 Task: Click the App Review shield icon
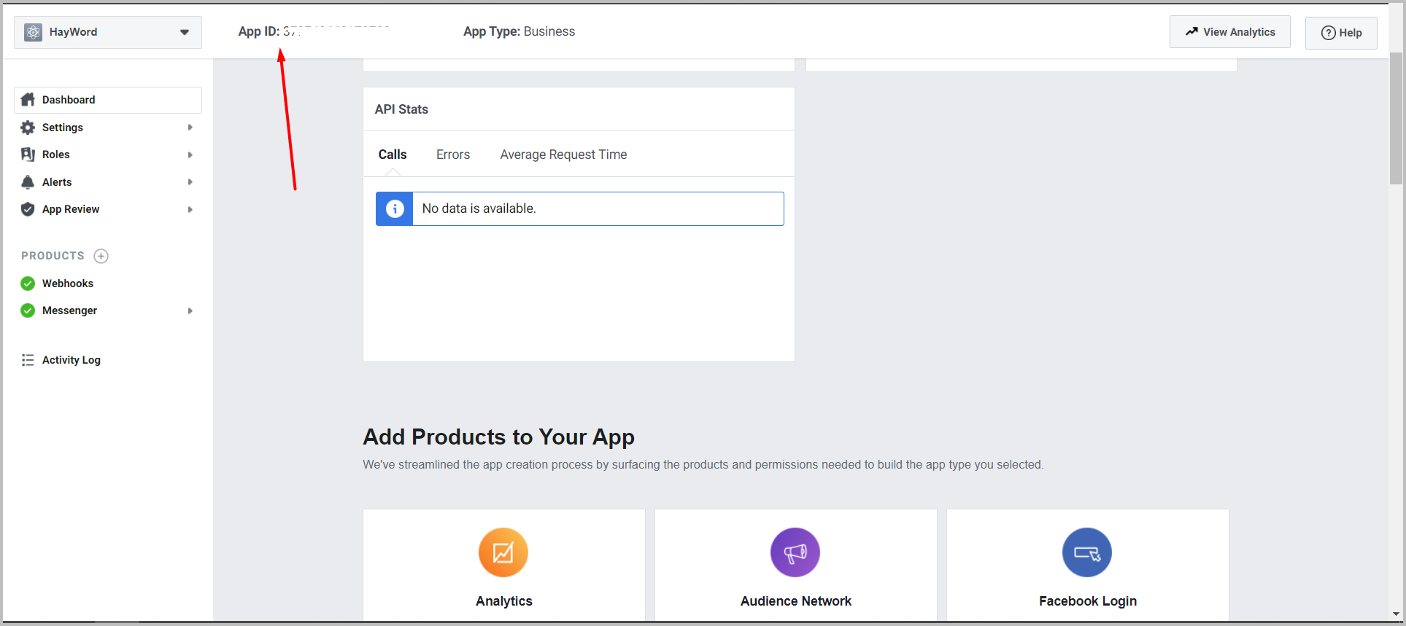[x=28, y=209]
